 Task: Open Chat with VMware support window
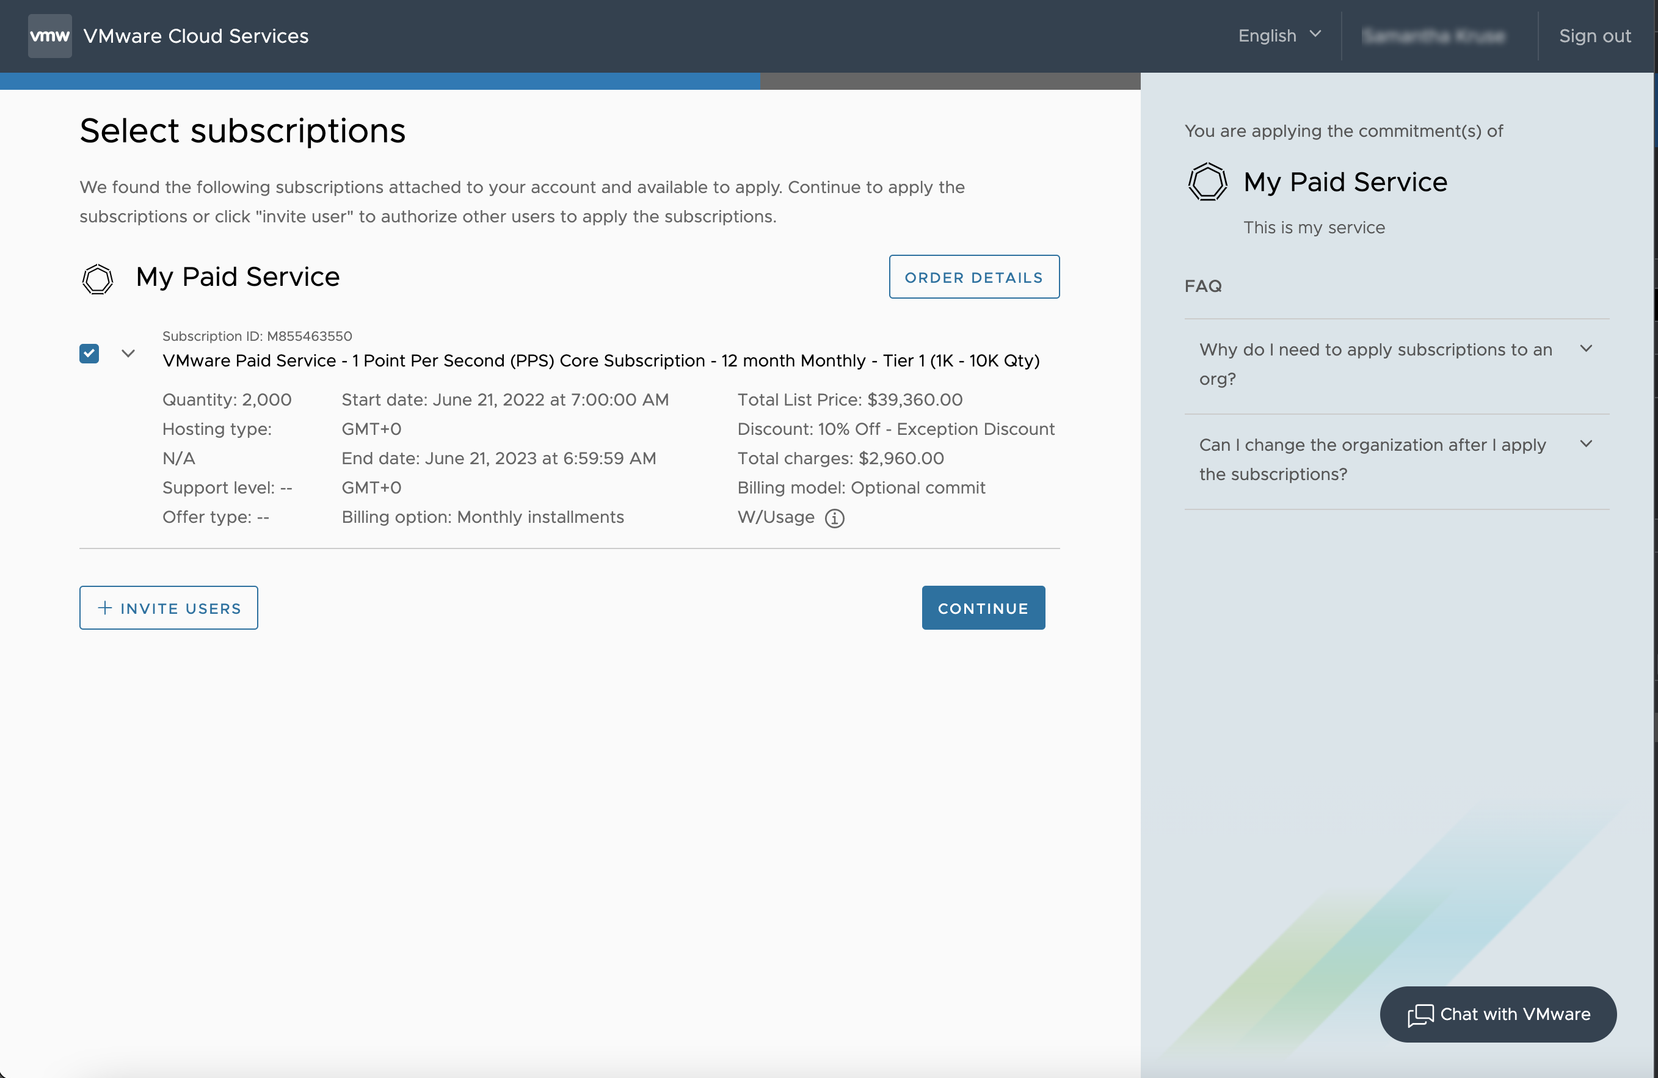tap(1499, 1014)
